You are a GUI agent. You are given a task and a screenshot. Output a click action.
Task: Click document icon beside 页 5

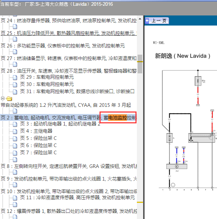(x=15, y=138)
